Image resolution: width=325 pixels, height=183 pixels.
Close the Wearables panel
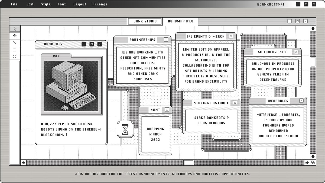[x=301, y=101]
